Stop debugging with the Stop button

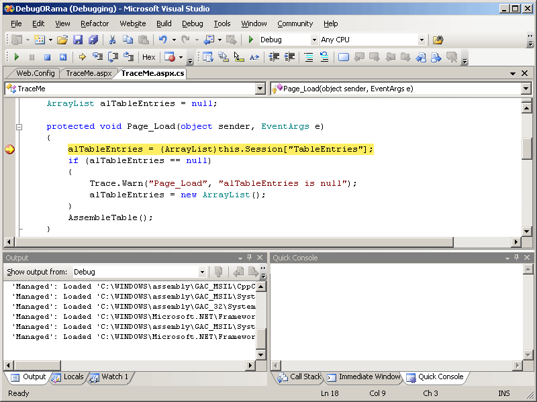pos(47,57)
